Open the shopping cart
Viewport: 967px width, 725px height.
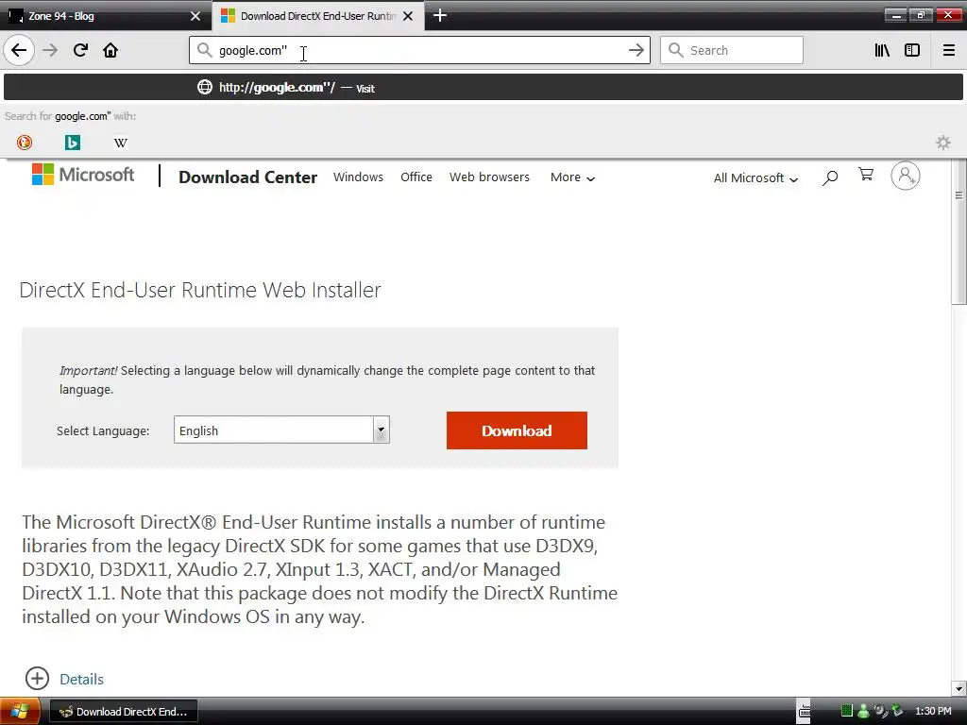pos(866,175)
